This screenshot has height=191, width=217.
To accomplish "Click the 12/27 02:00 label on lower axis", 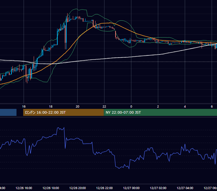I will (158, 188).
